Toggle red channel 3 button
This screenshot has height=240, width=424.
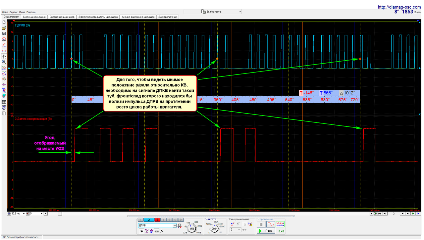point(157,220)
